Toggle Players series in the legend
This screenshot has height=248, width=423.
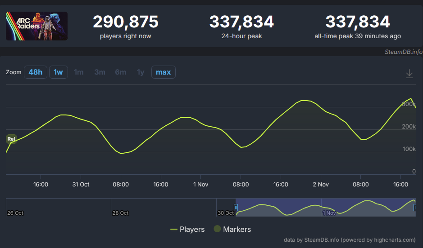pyautogui.click(x=187, y=229)
